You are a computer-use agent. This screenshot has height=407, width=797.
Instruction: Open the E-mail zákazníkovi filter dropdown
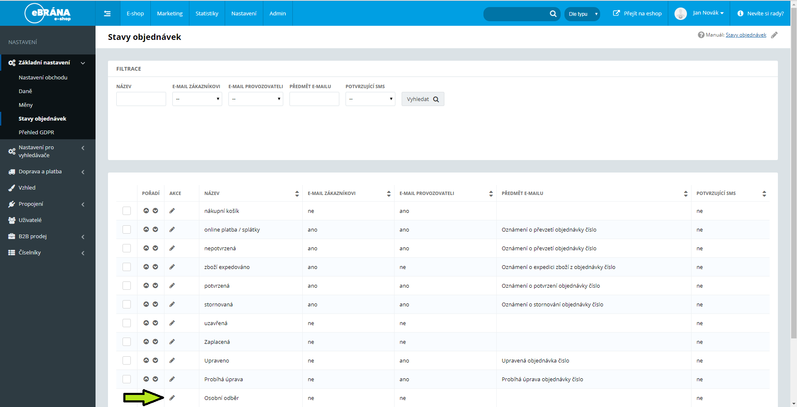pos(197,99)
